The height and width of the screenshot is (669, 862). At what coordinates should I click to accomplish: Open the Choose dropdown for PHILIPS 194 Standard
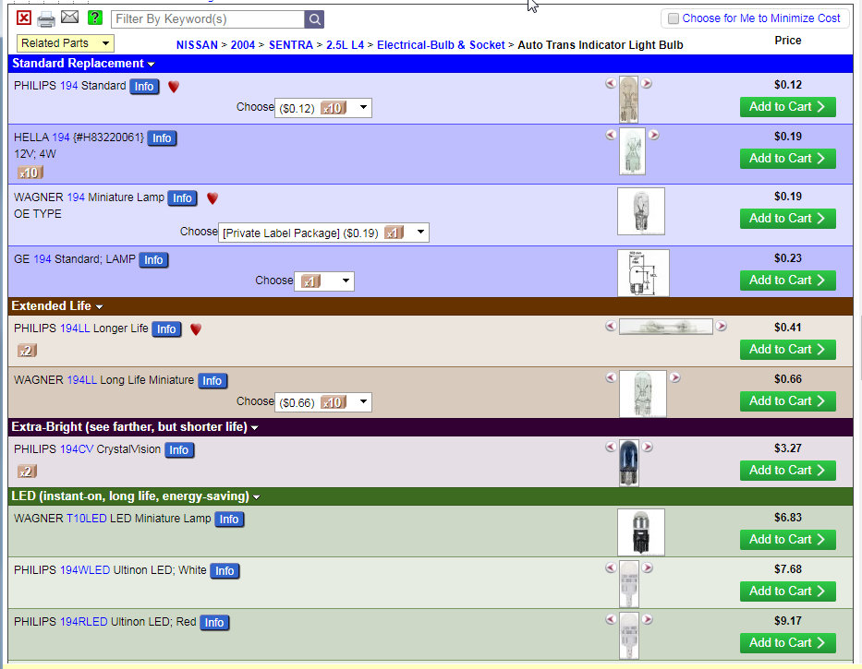(323, 108)
